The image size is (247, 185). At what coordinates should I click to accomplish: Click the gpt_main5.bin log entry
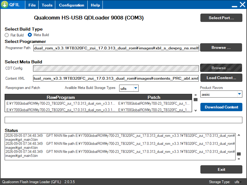click(120, 153)
